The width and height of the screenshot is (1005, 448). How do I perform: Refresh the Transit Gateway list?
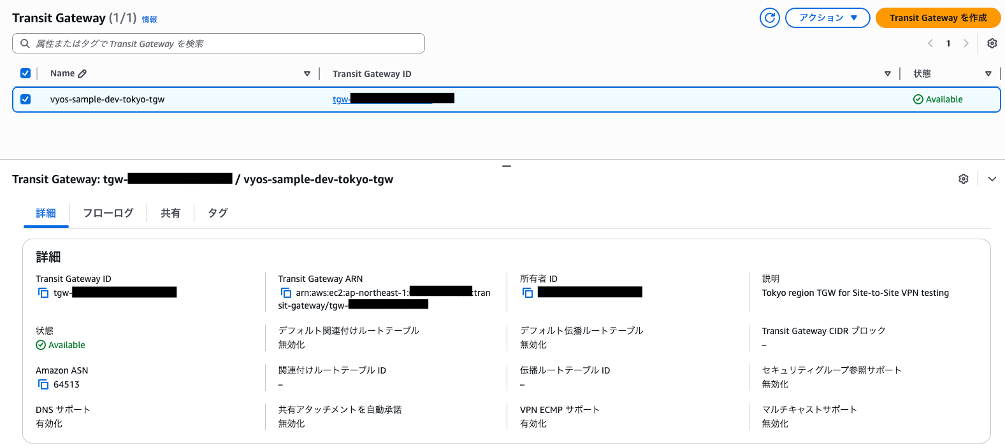coord(770,18)
